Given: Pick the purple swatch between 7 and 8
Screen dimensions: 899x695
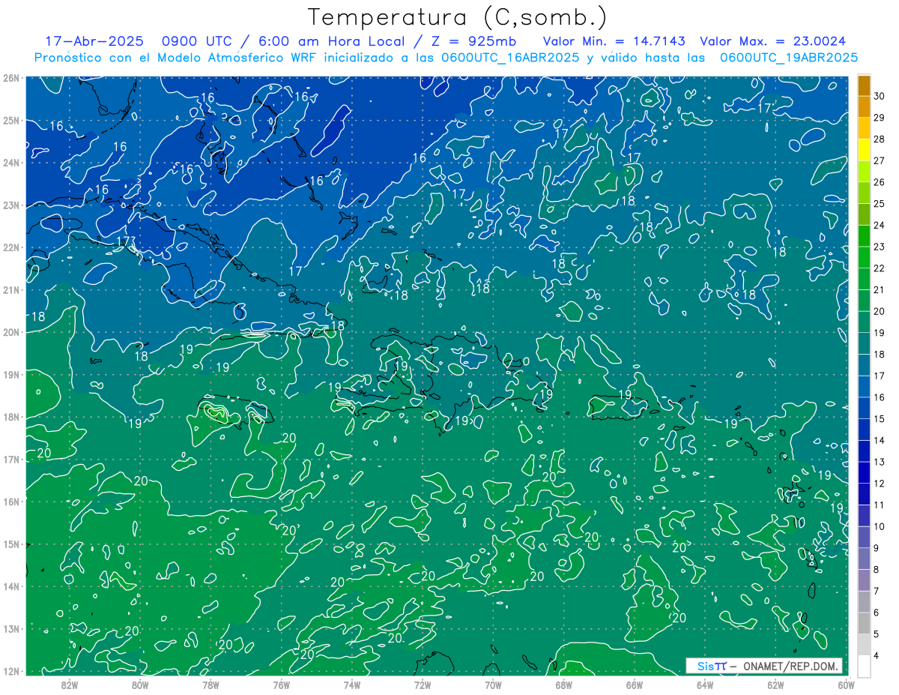Looking at the screenshot, I should point(864,581).
